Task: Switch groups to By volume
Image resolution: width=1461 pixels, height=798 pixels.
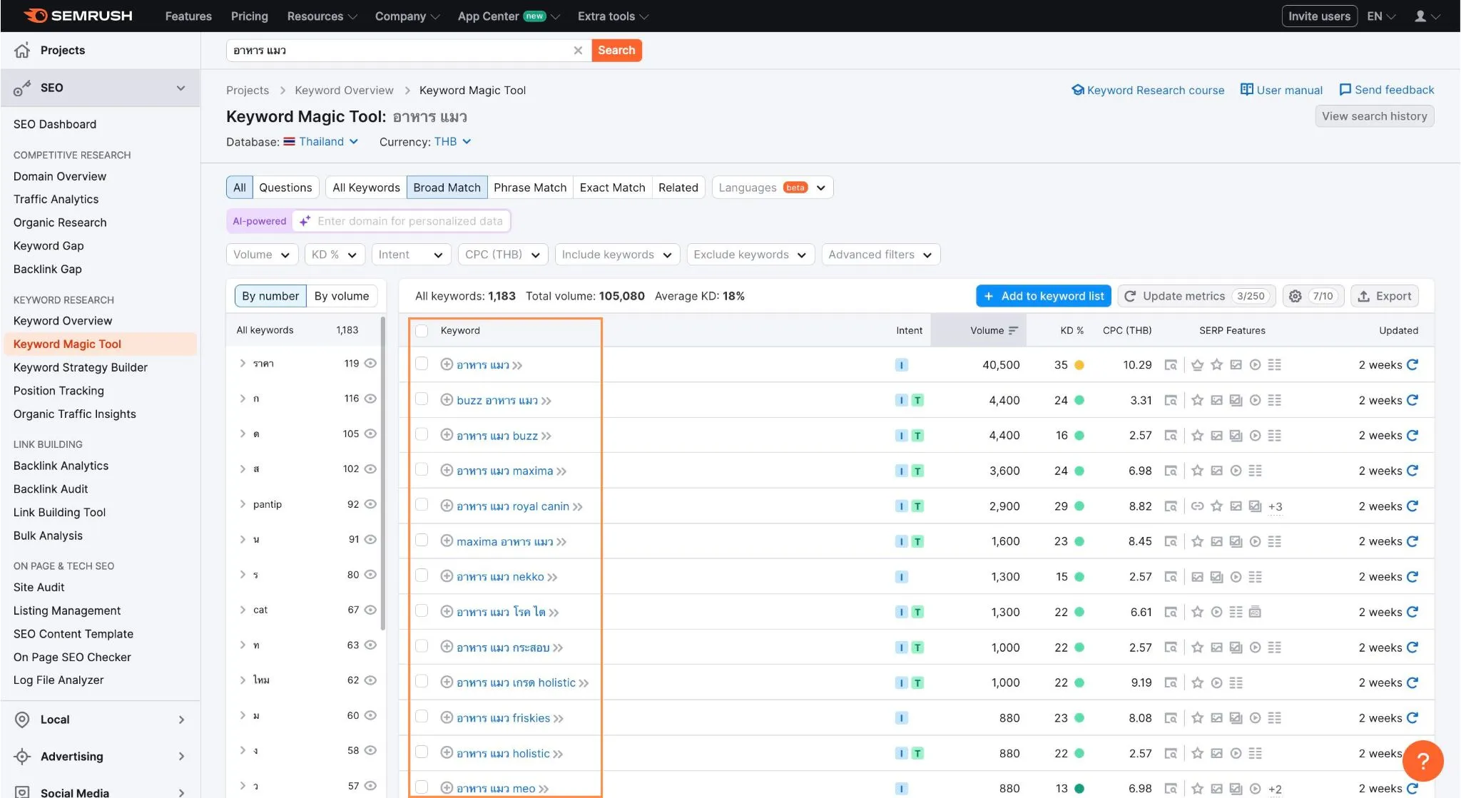Action: (x=342, y=296)
